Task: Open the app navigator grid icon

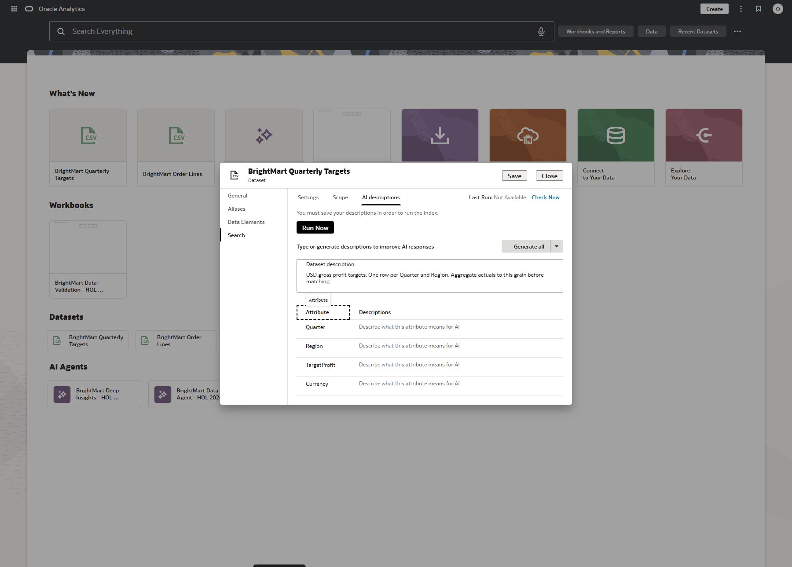Action: (14, 9)
